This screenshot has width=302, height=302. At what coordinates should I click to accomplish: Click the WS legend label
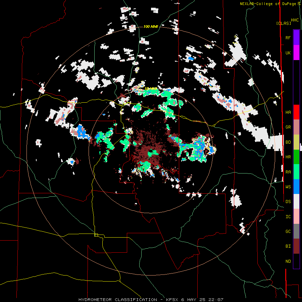pyautogui.click(x=288, y=187)
